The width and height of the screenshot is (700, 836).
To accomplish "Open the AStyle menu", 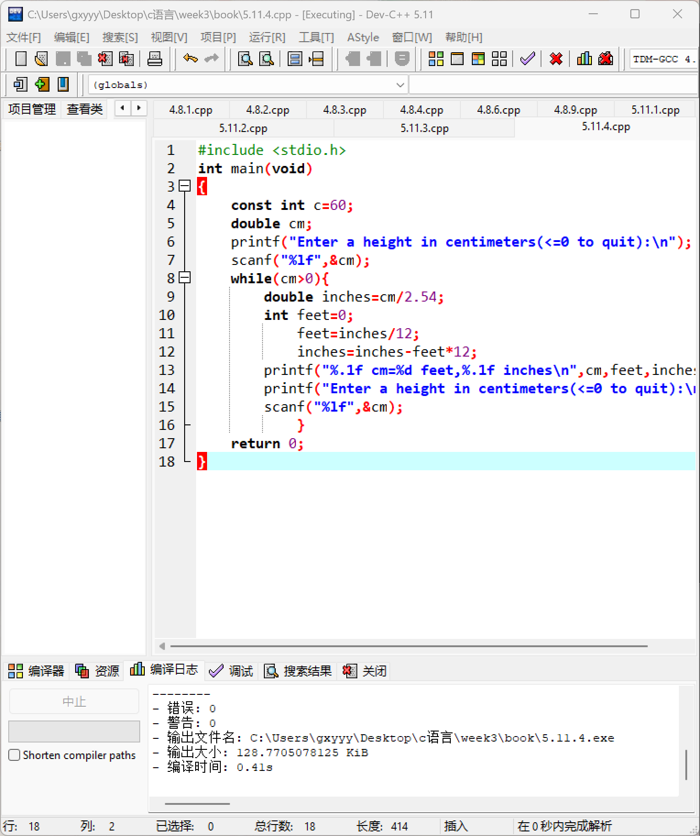I will tap(363, 37).
